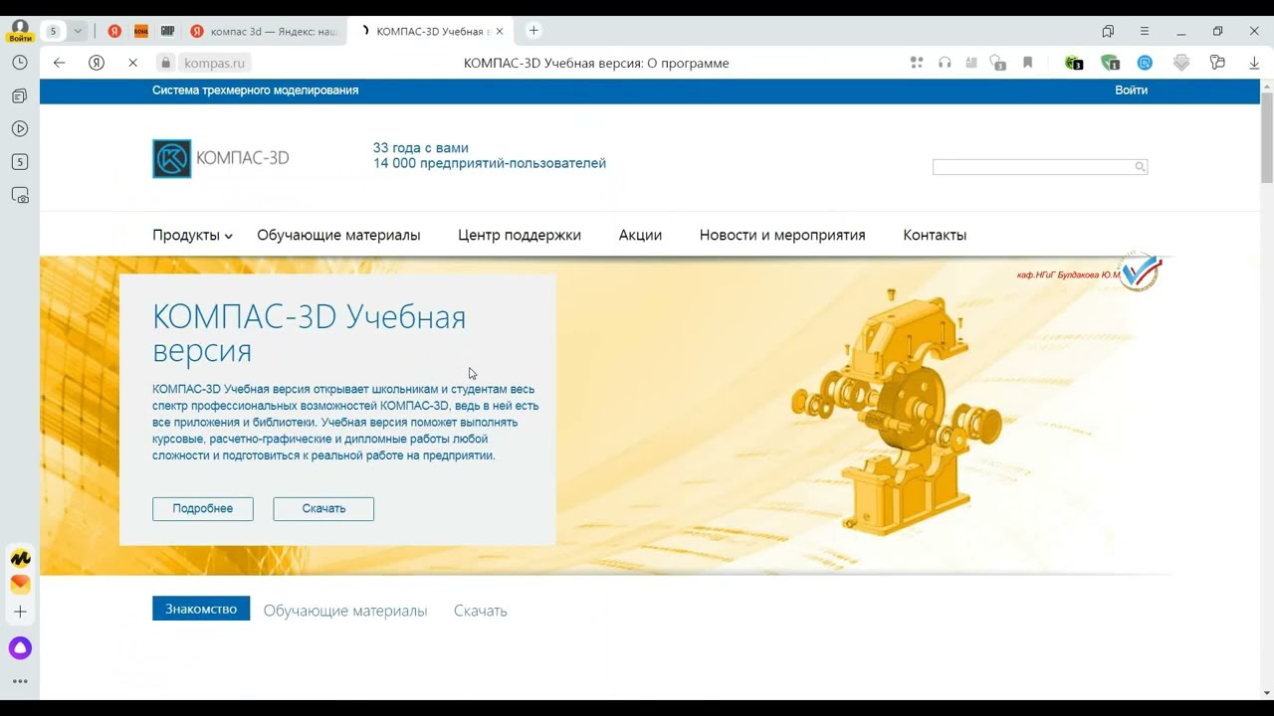Open the history clock icon in sidebar
This screenshot has width=1274, height=716.
[x=20, y=63]
